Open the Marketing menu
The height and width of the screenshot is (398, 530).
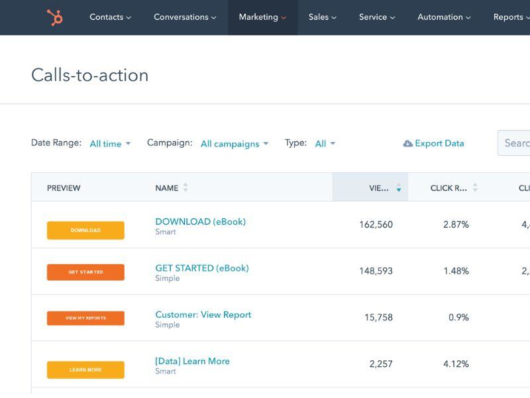pyautogui.click(x=262, y=17)
